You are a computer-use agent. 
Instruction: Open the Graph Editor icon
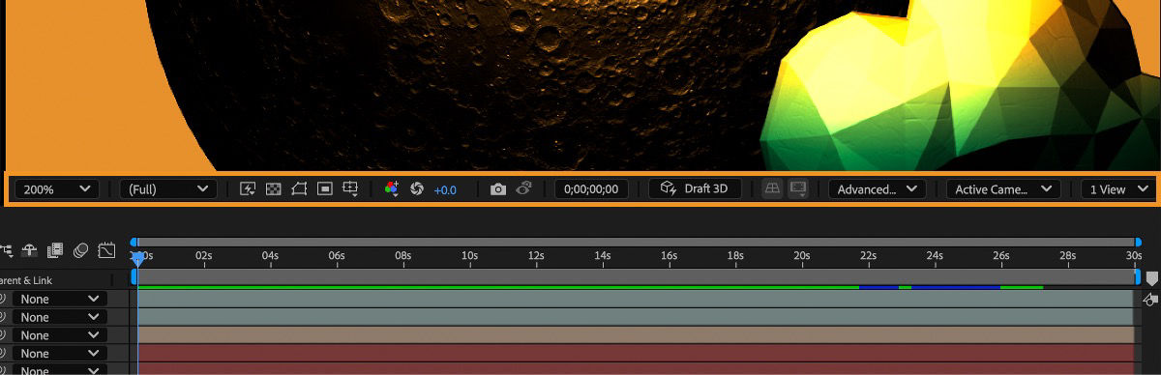pos(107,251)
